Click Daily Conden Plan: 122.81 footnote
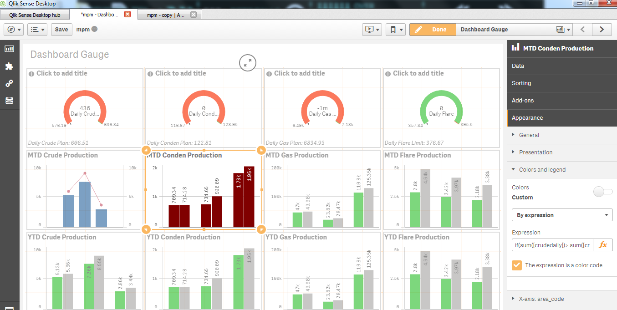The height and width of the screenshot is (310, 617). [179, 143]
